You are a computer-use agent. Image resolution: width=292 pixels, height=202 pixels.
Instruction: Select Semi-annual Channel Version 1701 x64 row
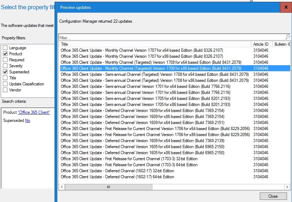[175, 86]
